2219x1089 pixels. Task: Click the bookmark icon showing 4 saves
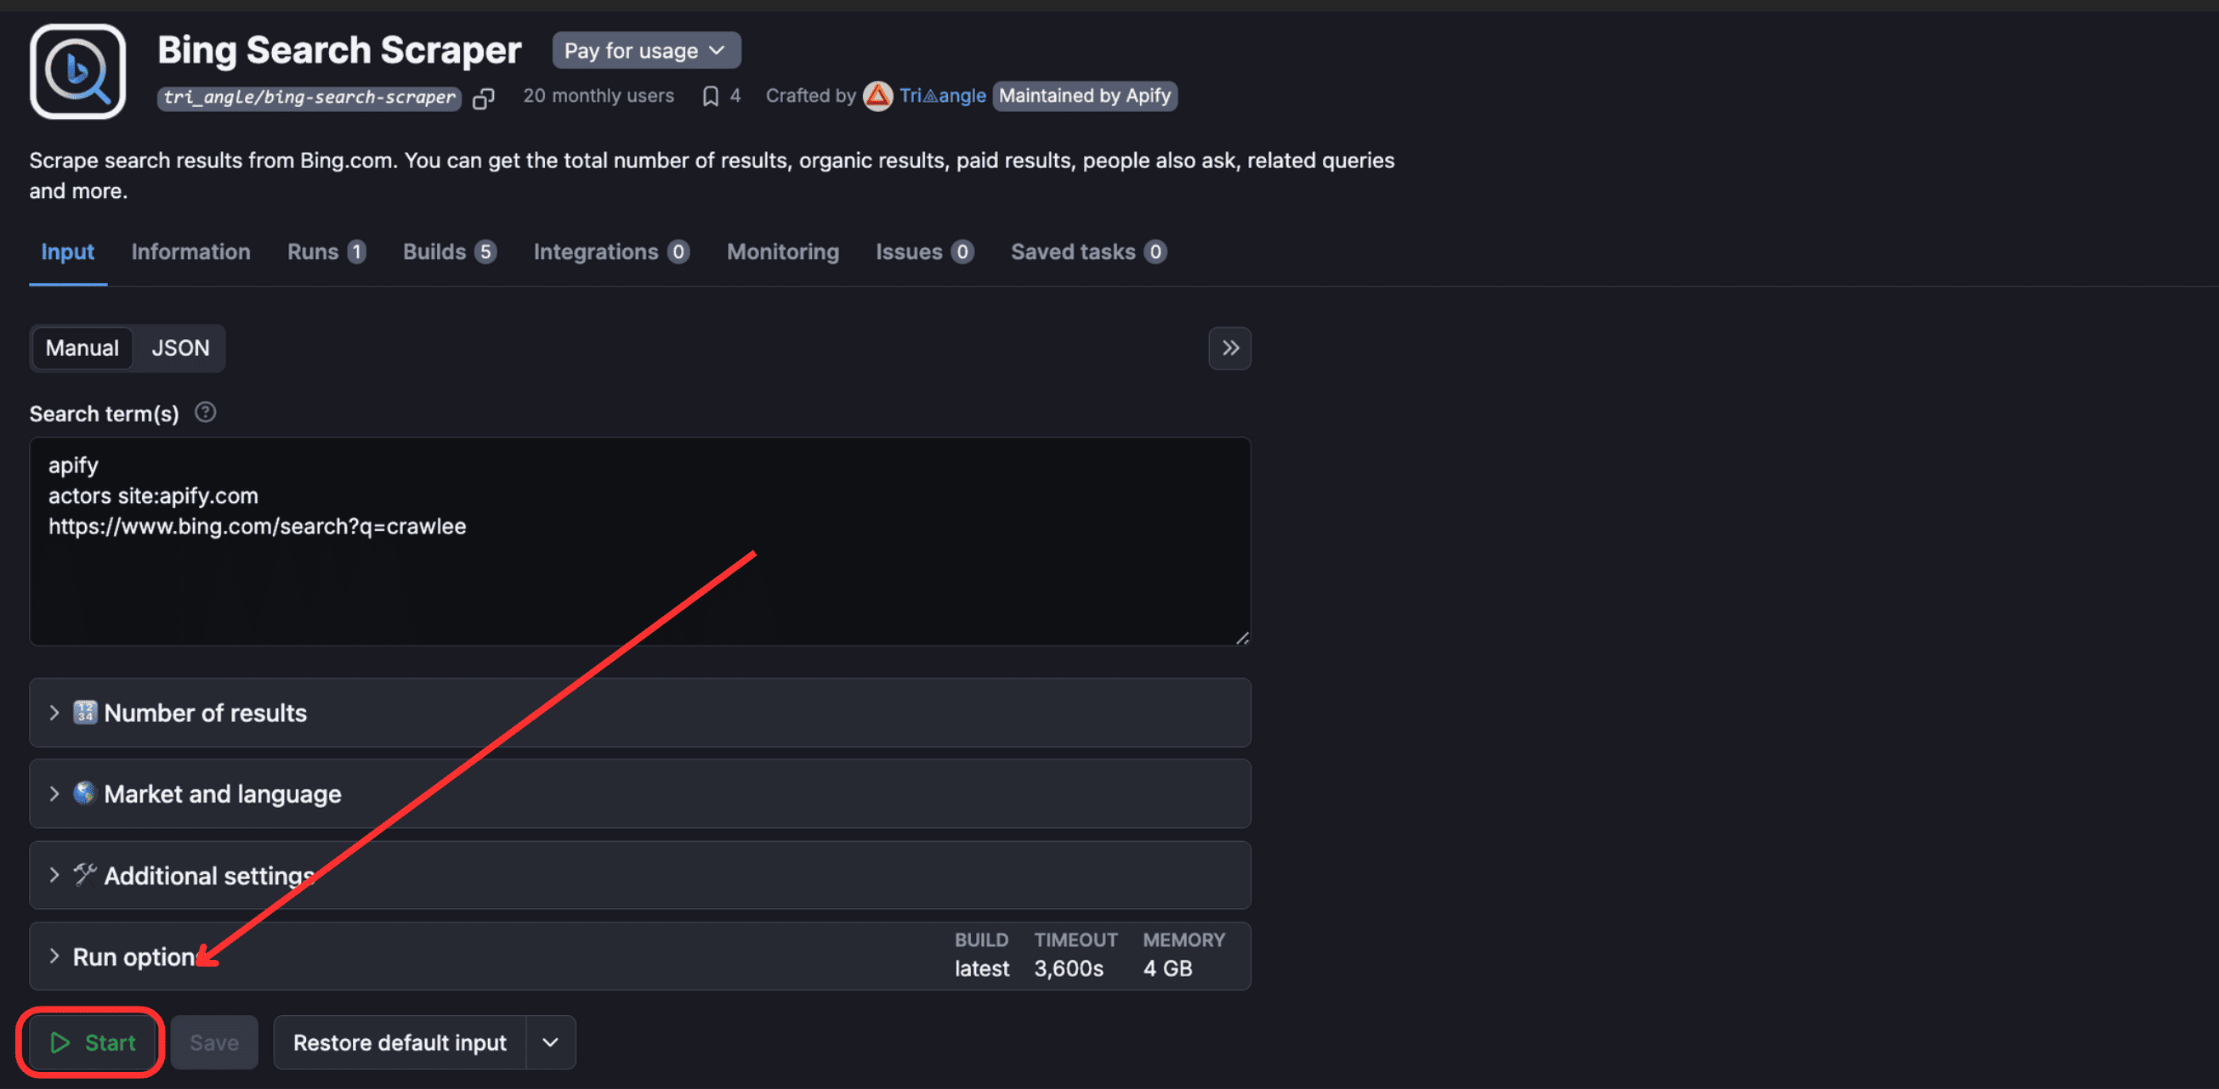click(x=710, y=95)
